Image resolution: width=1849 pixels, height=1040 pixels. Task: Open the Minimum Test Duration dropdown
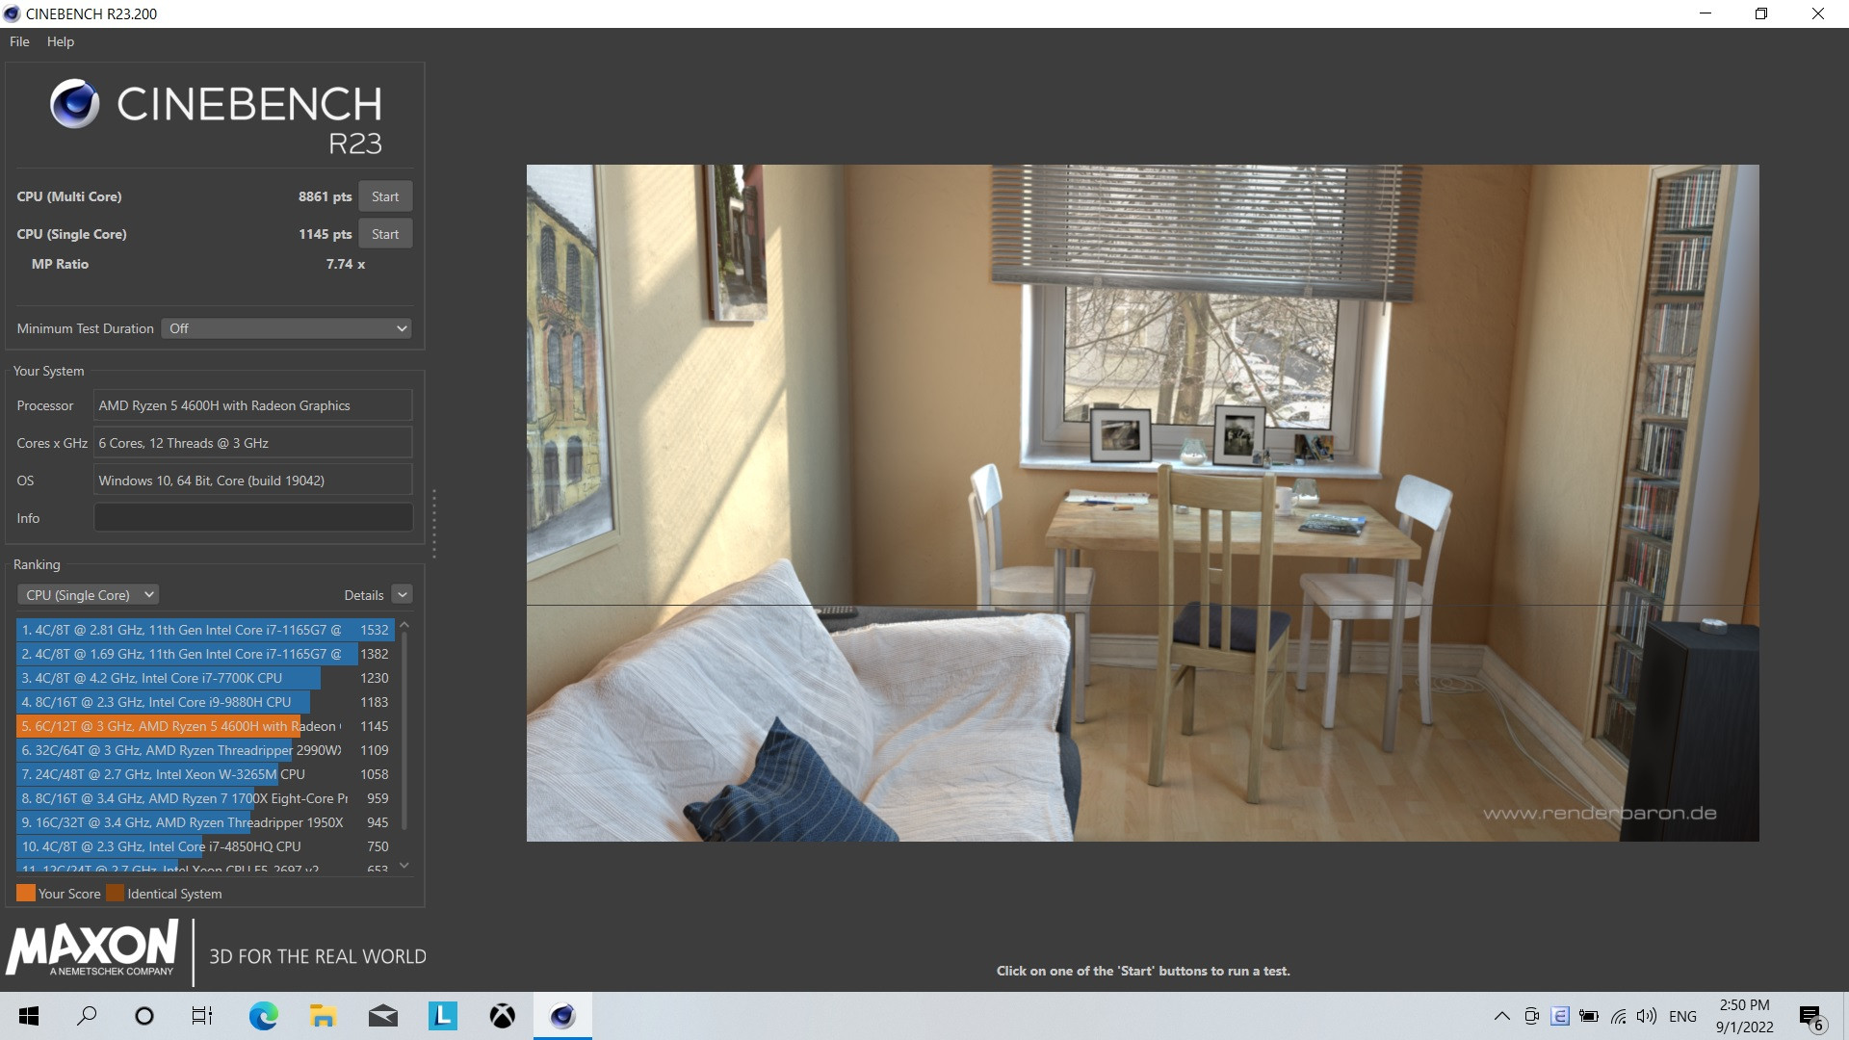(x=287, y=328)
